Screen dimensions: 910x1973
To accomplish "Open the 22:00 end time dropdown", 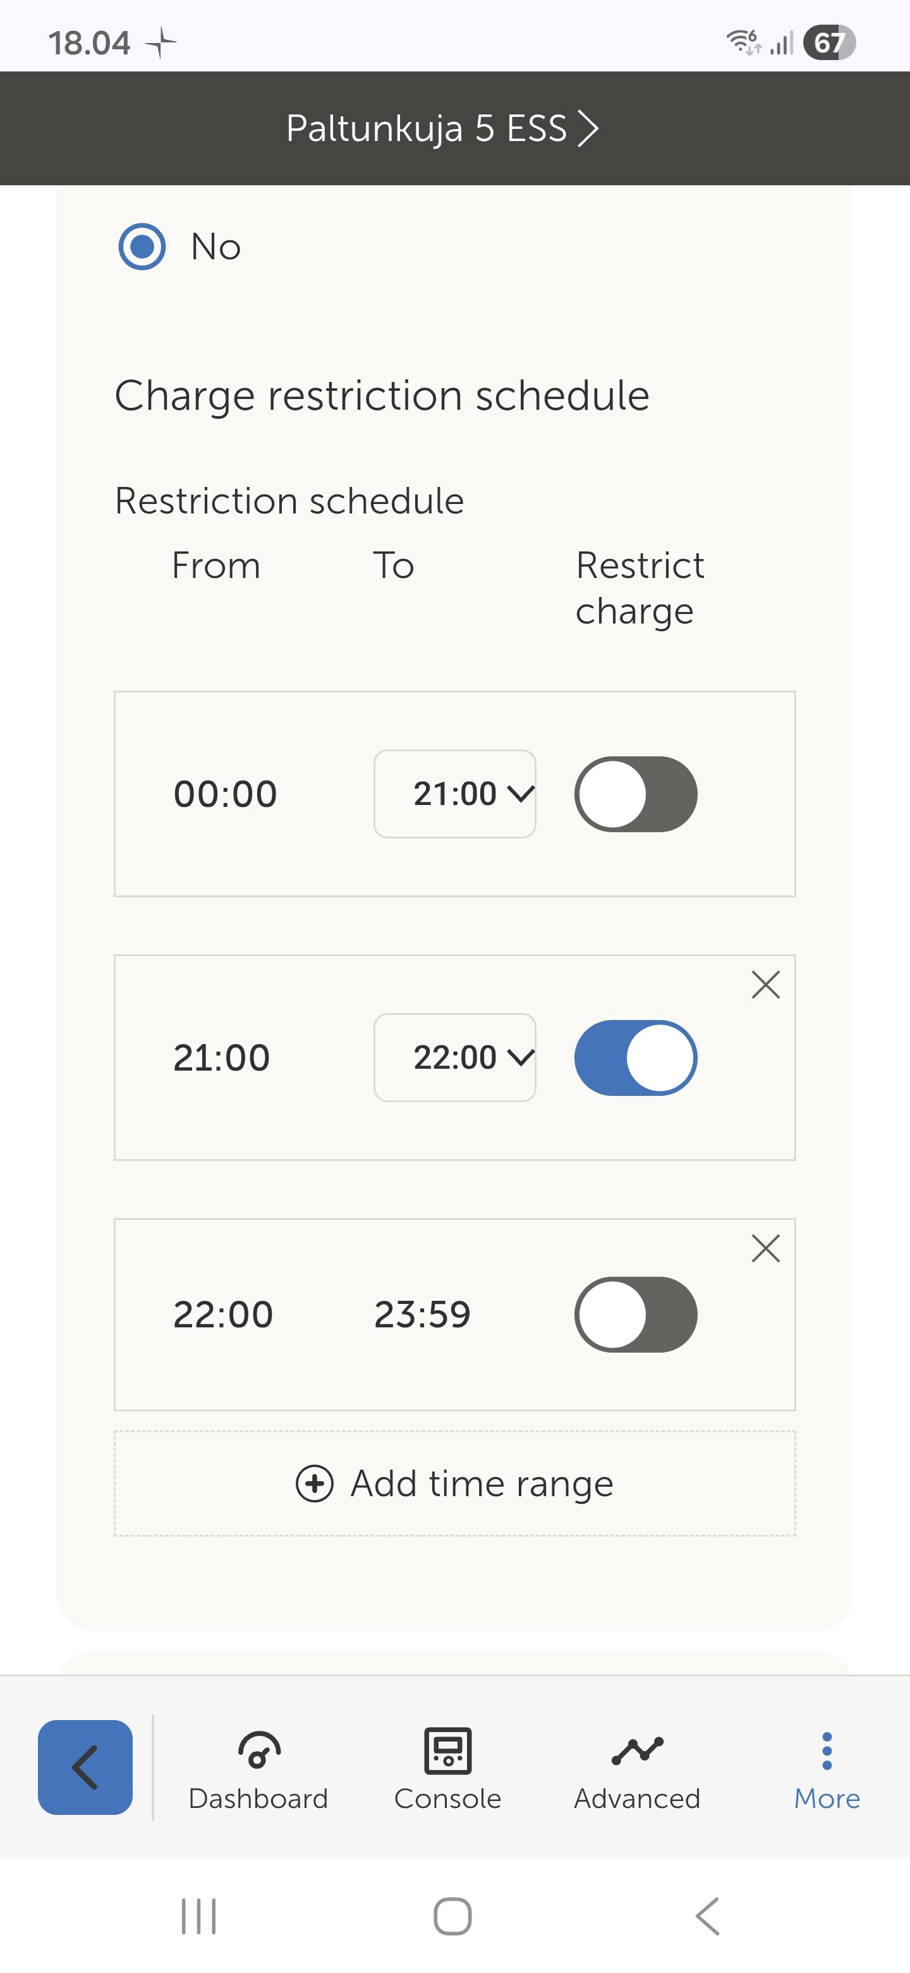I will coord(454,1058).
